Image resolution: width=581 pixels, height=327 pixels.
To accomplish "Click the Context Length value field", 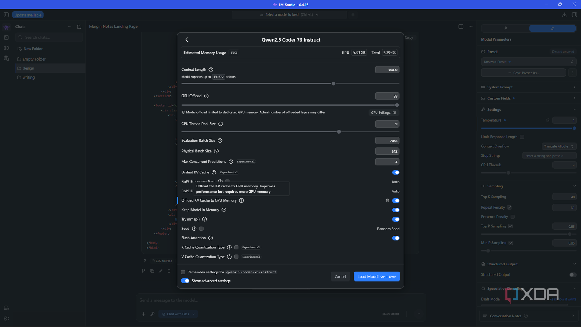I will point(387,70).
